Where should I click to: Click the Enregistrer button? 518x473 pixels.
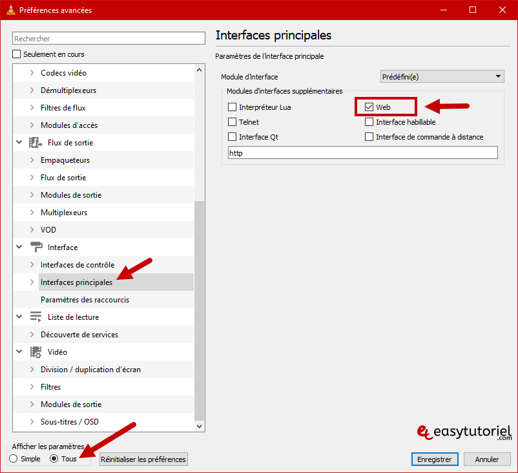[x=435, y=459]
